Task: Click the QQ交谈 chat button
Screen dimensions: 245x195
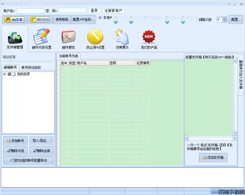Action: click(x=14, y=19)
